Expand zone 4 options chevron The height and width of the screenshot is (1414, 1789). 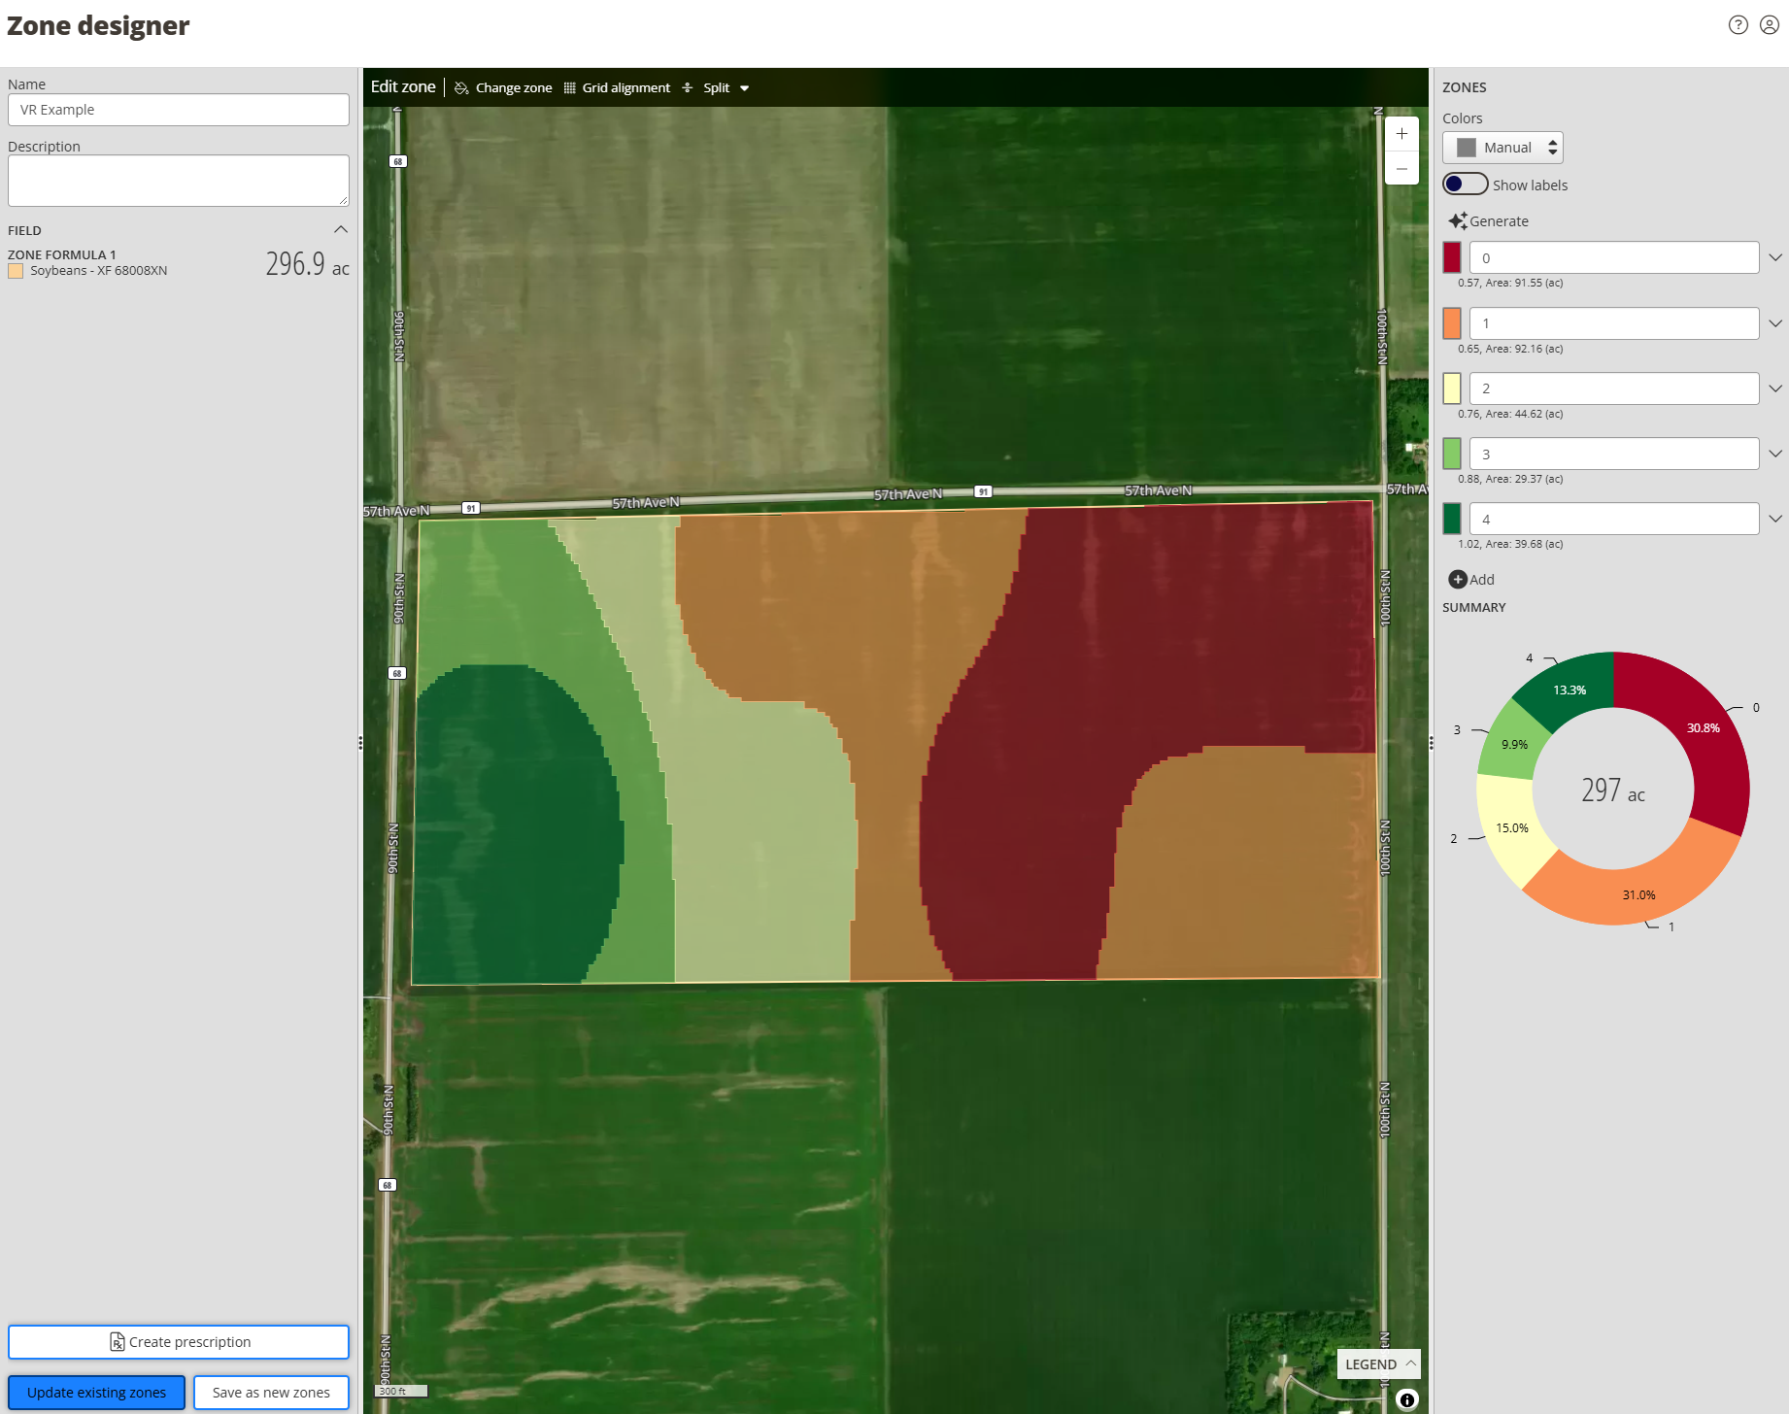tap(1775, 519)
